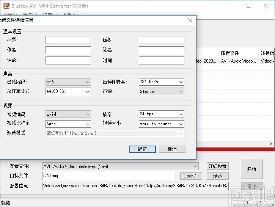This screenshot has height=207, width=275.
Task: Open the 声道 Stereo dropdown
Action: pyautogui.click(x=162, y=91)
